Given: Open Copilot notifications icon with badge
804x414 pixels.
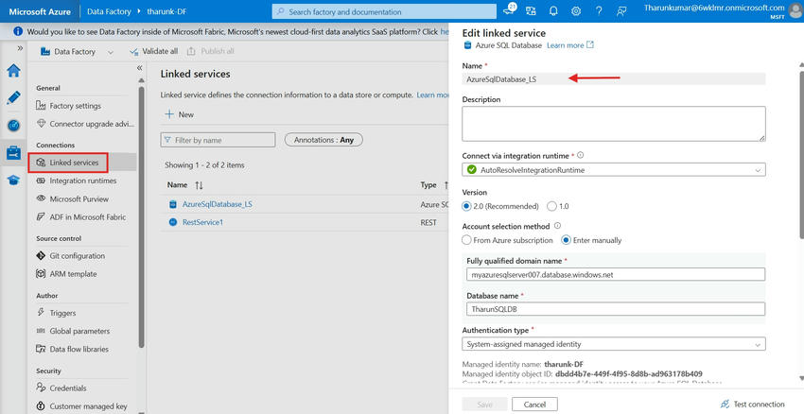Looking at the screenshot, I should [510, 10].
